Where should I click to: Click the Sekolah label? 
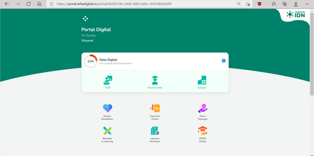pyautogui.click(x=202, y=87)
